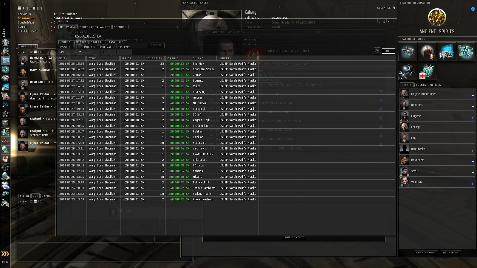Open the Help icon with question mark
477x268 pixels.
[5, 185]
